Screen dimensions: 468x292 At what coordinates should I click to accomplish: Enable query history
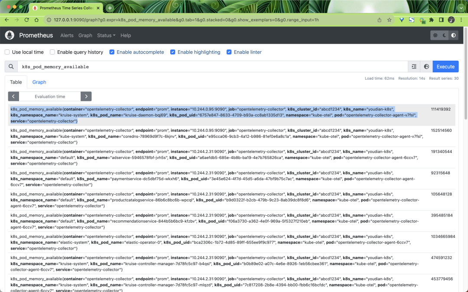52,52
